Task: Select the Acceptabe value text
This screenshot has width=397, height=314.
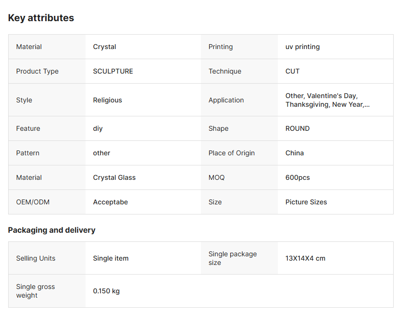Action: click(x=111, y=202)
